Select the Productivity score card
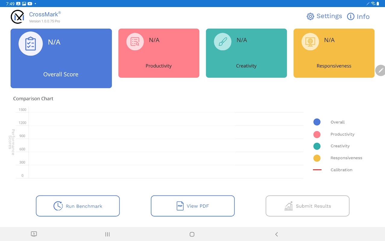 (x=159, y=53)
